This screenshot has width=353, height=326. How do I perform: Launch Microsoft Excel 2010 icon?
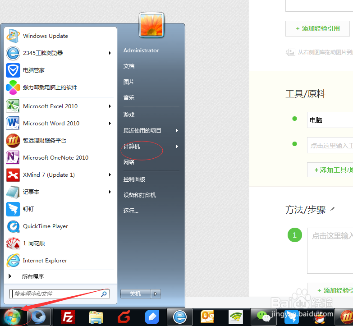click(x=13, y=106)
